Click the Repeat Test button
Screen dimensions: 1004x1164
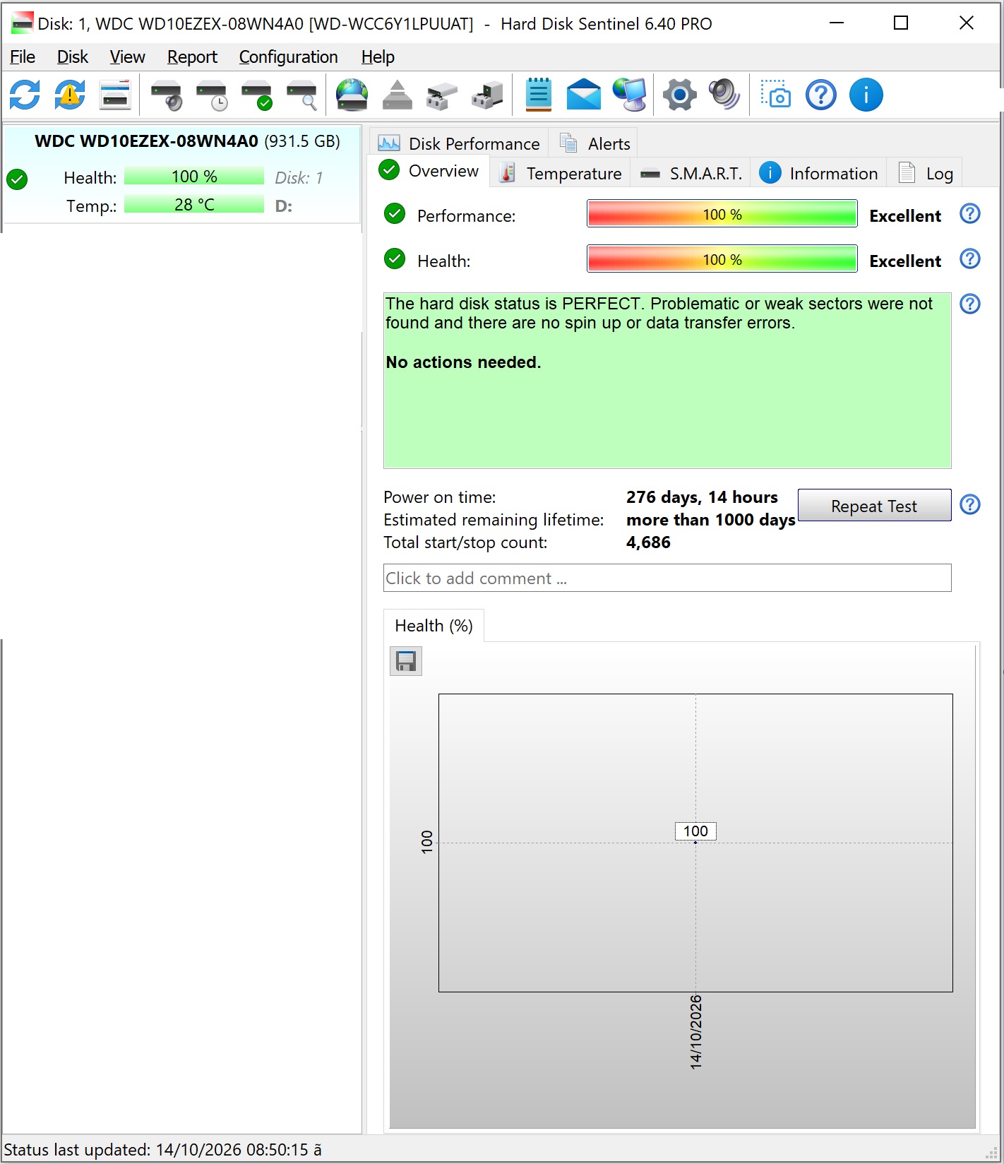pos(874,506)
